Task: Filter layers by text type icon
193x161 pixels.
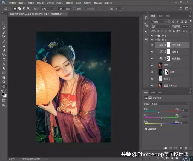Action: (177, 22)
